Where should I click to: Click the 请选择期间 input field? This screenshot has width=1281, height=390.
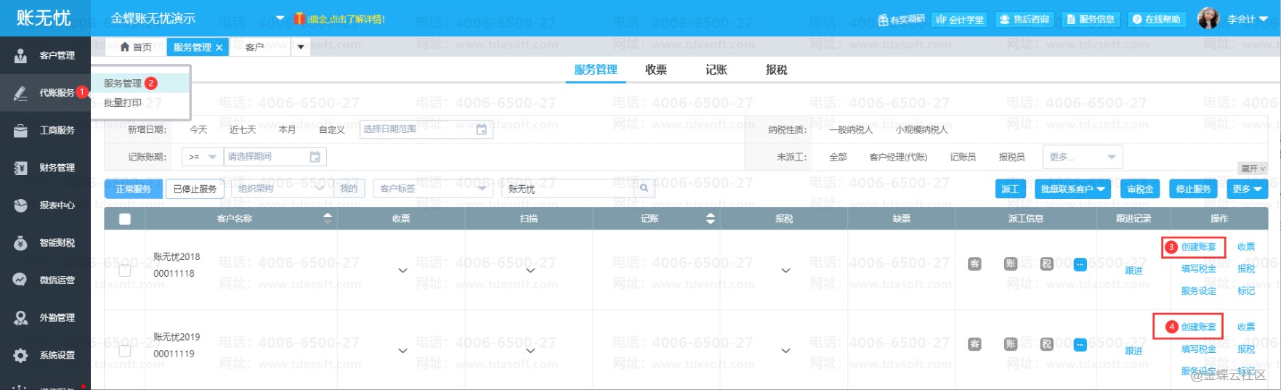266,157
